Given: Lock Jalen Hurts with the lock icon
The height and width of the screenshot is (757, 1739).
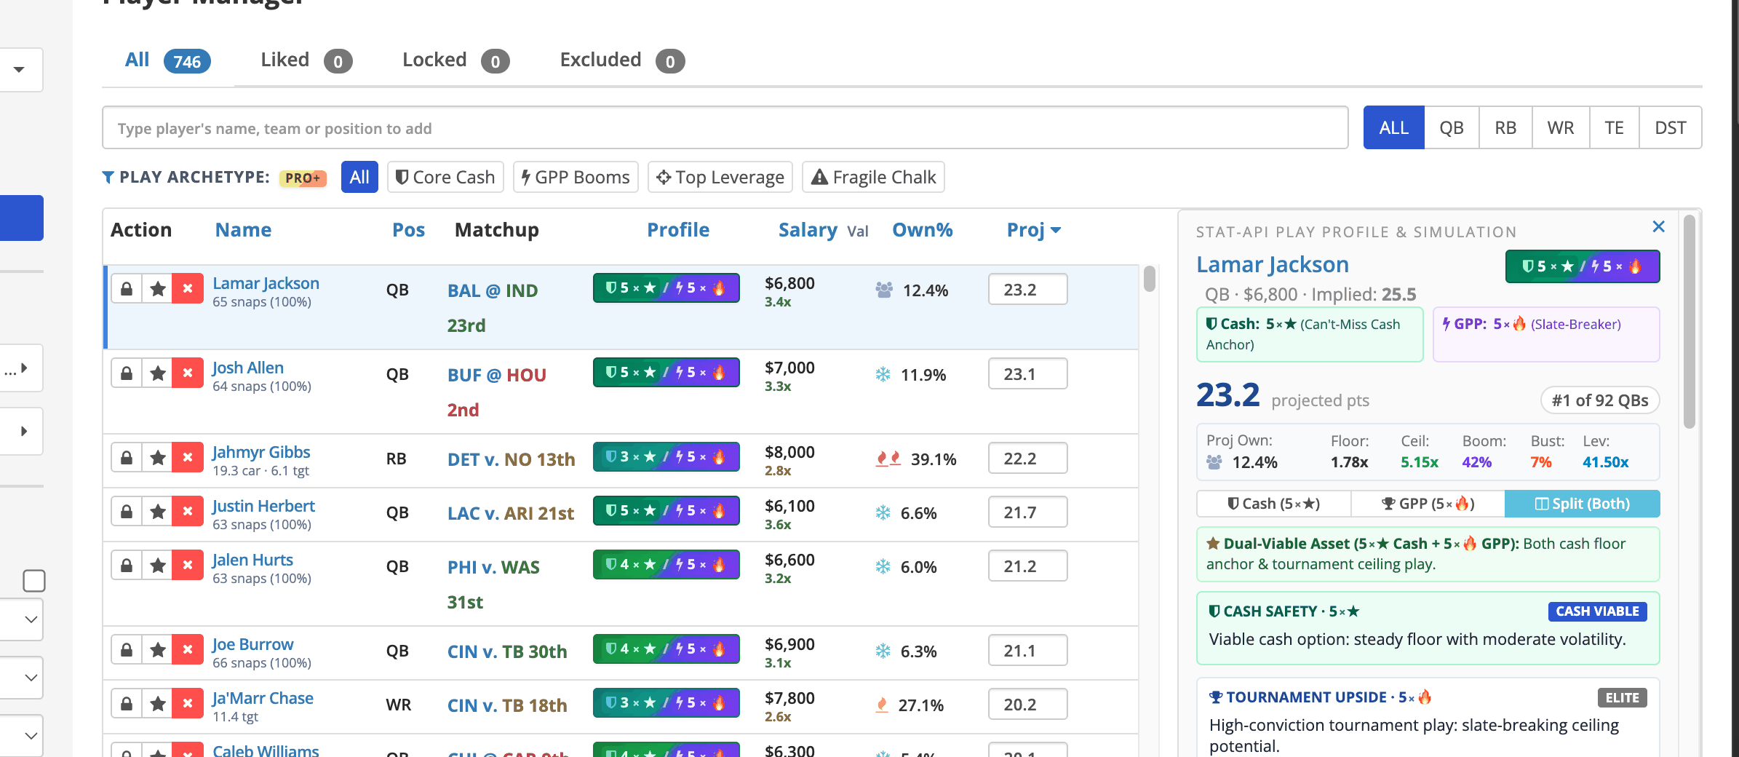Looking at the screenshot, I should click(127, 566).
